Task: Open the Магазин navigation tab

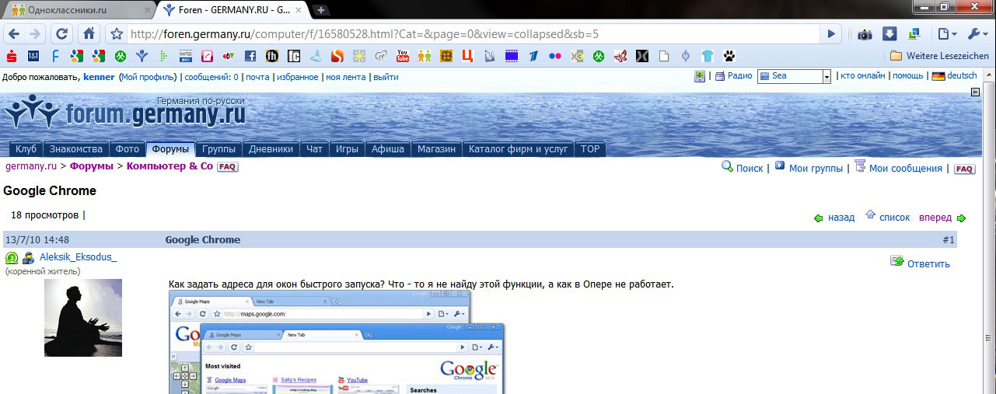Action: pyautogui.click(x=436, y=149)
